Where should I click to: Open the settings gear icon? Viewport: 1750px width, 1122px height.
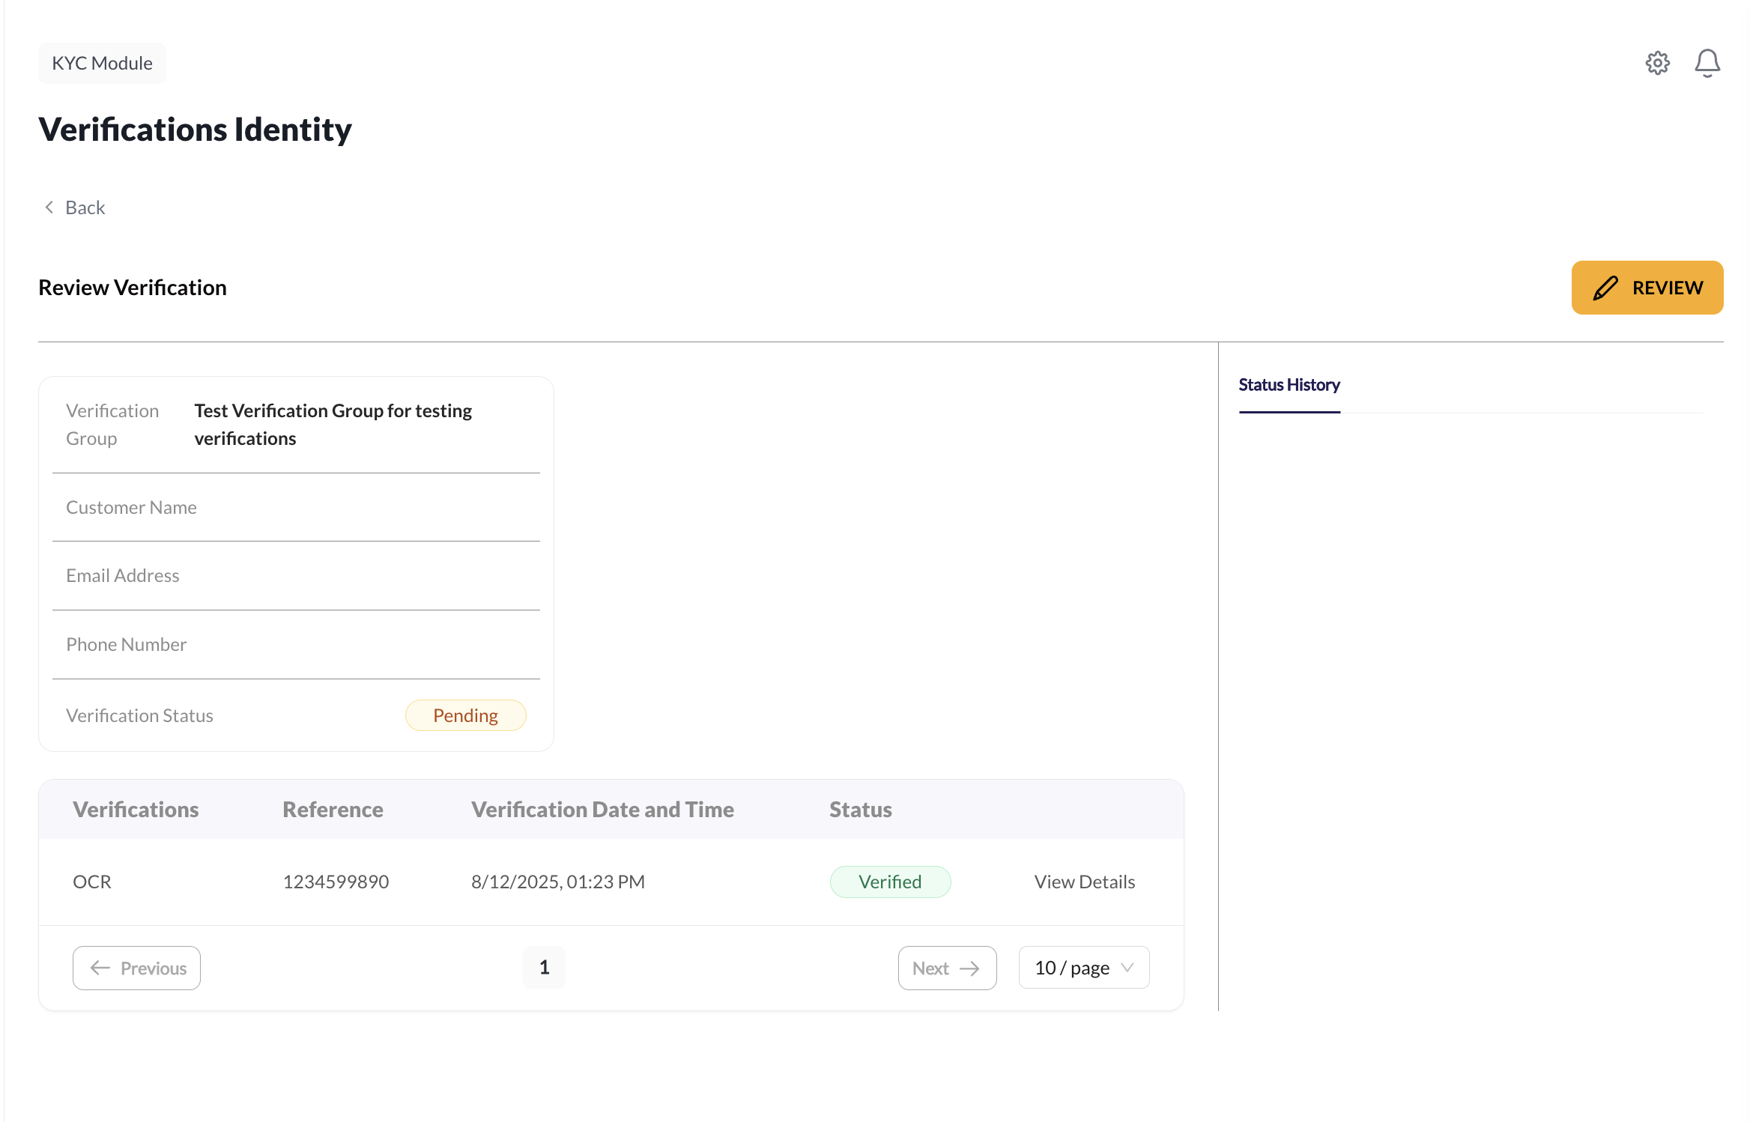[1658, 63]
